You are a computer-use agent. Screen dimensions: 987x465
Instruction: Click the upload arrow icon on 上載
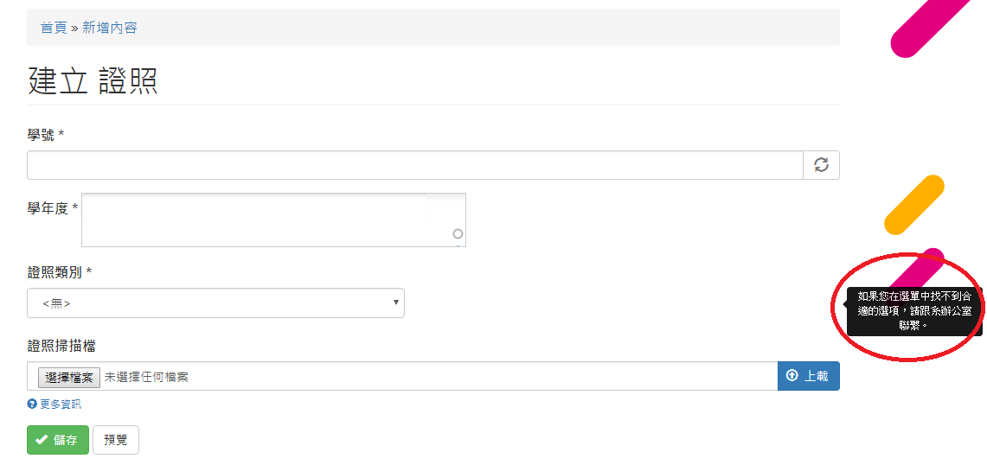[x=792, y=376]
